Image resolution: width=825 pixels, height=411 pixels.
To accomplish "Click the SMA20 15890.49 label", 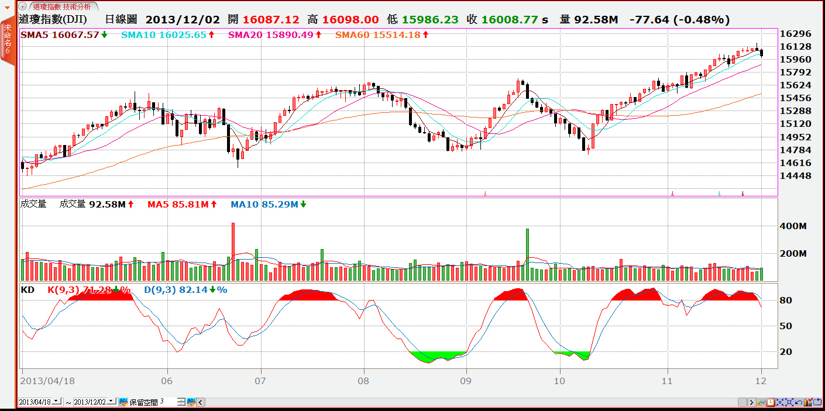I will coord(270,34).
